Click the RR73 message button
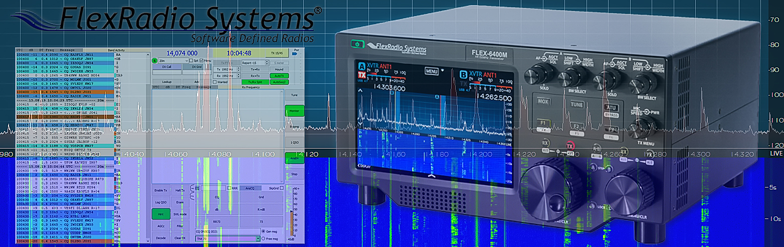Screen dimensions: 784x247 [x=217, y=221]
